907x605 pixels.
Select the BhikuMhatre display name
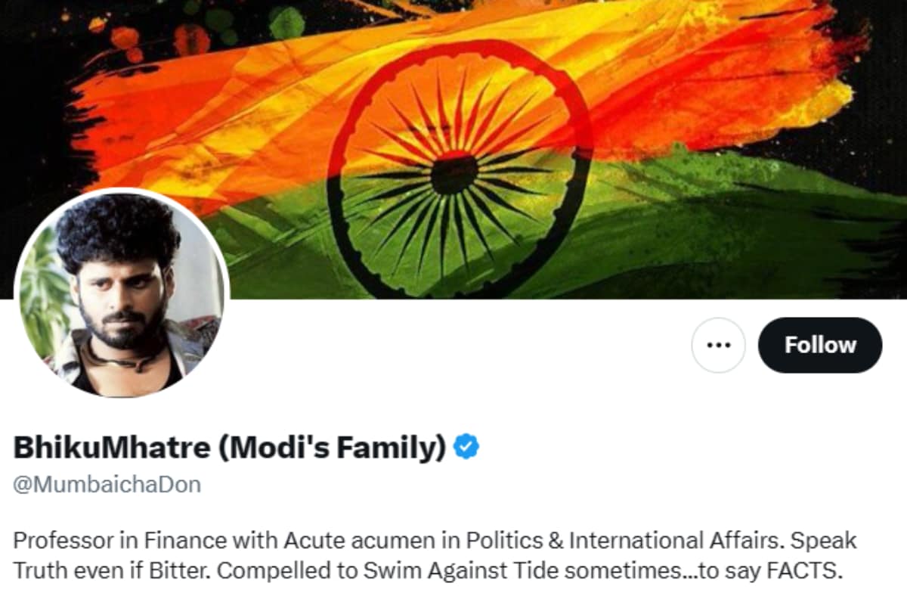pos(111,448)
